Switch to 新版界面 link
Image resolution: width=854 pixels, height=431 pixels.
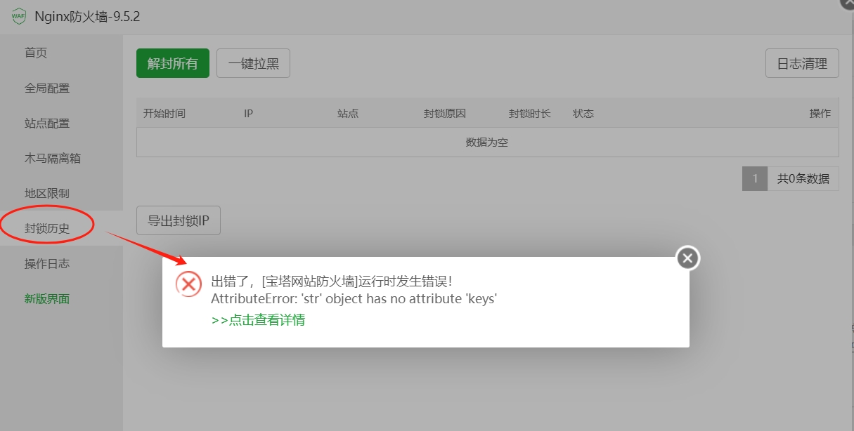tap(47, 298)
